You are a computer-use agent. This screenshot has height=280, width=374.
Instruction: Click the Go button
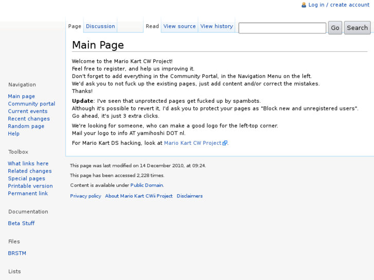(335, 28)
